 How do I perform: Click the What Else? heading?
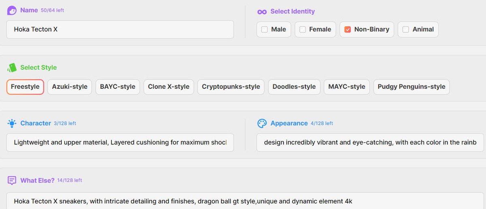click(37, 180)
